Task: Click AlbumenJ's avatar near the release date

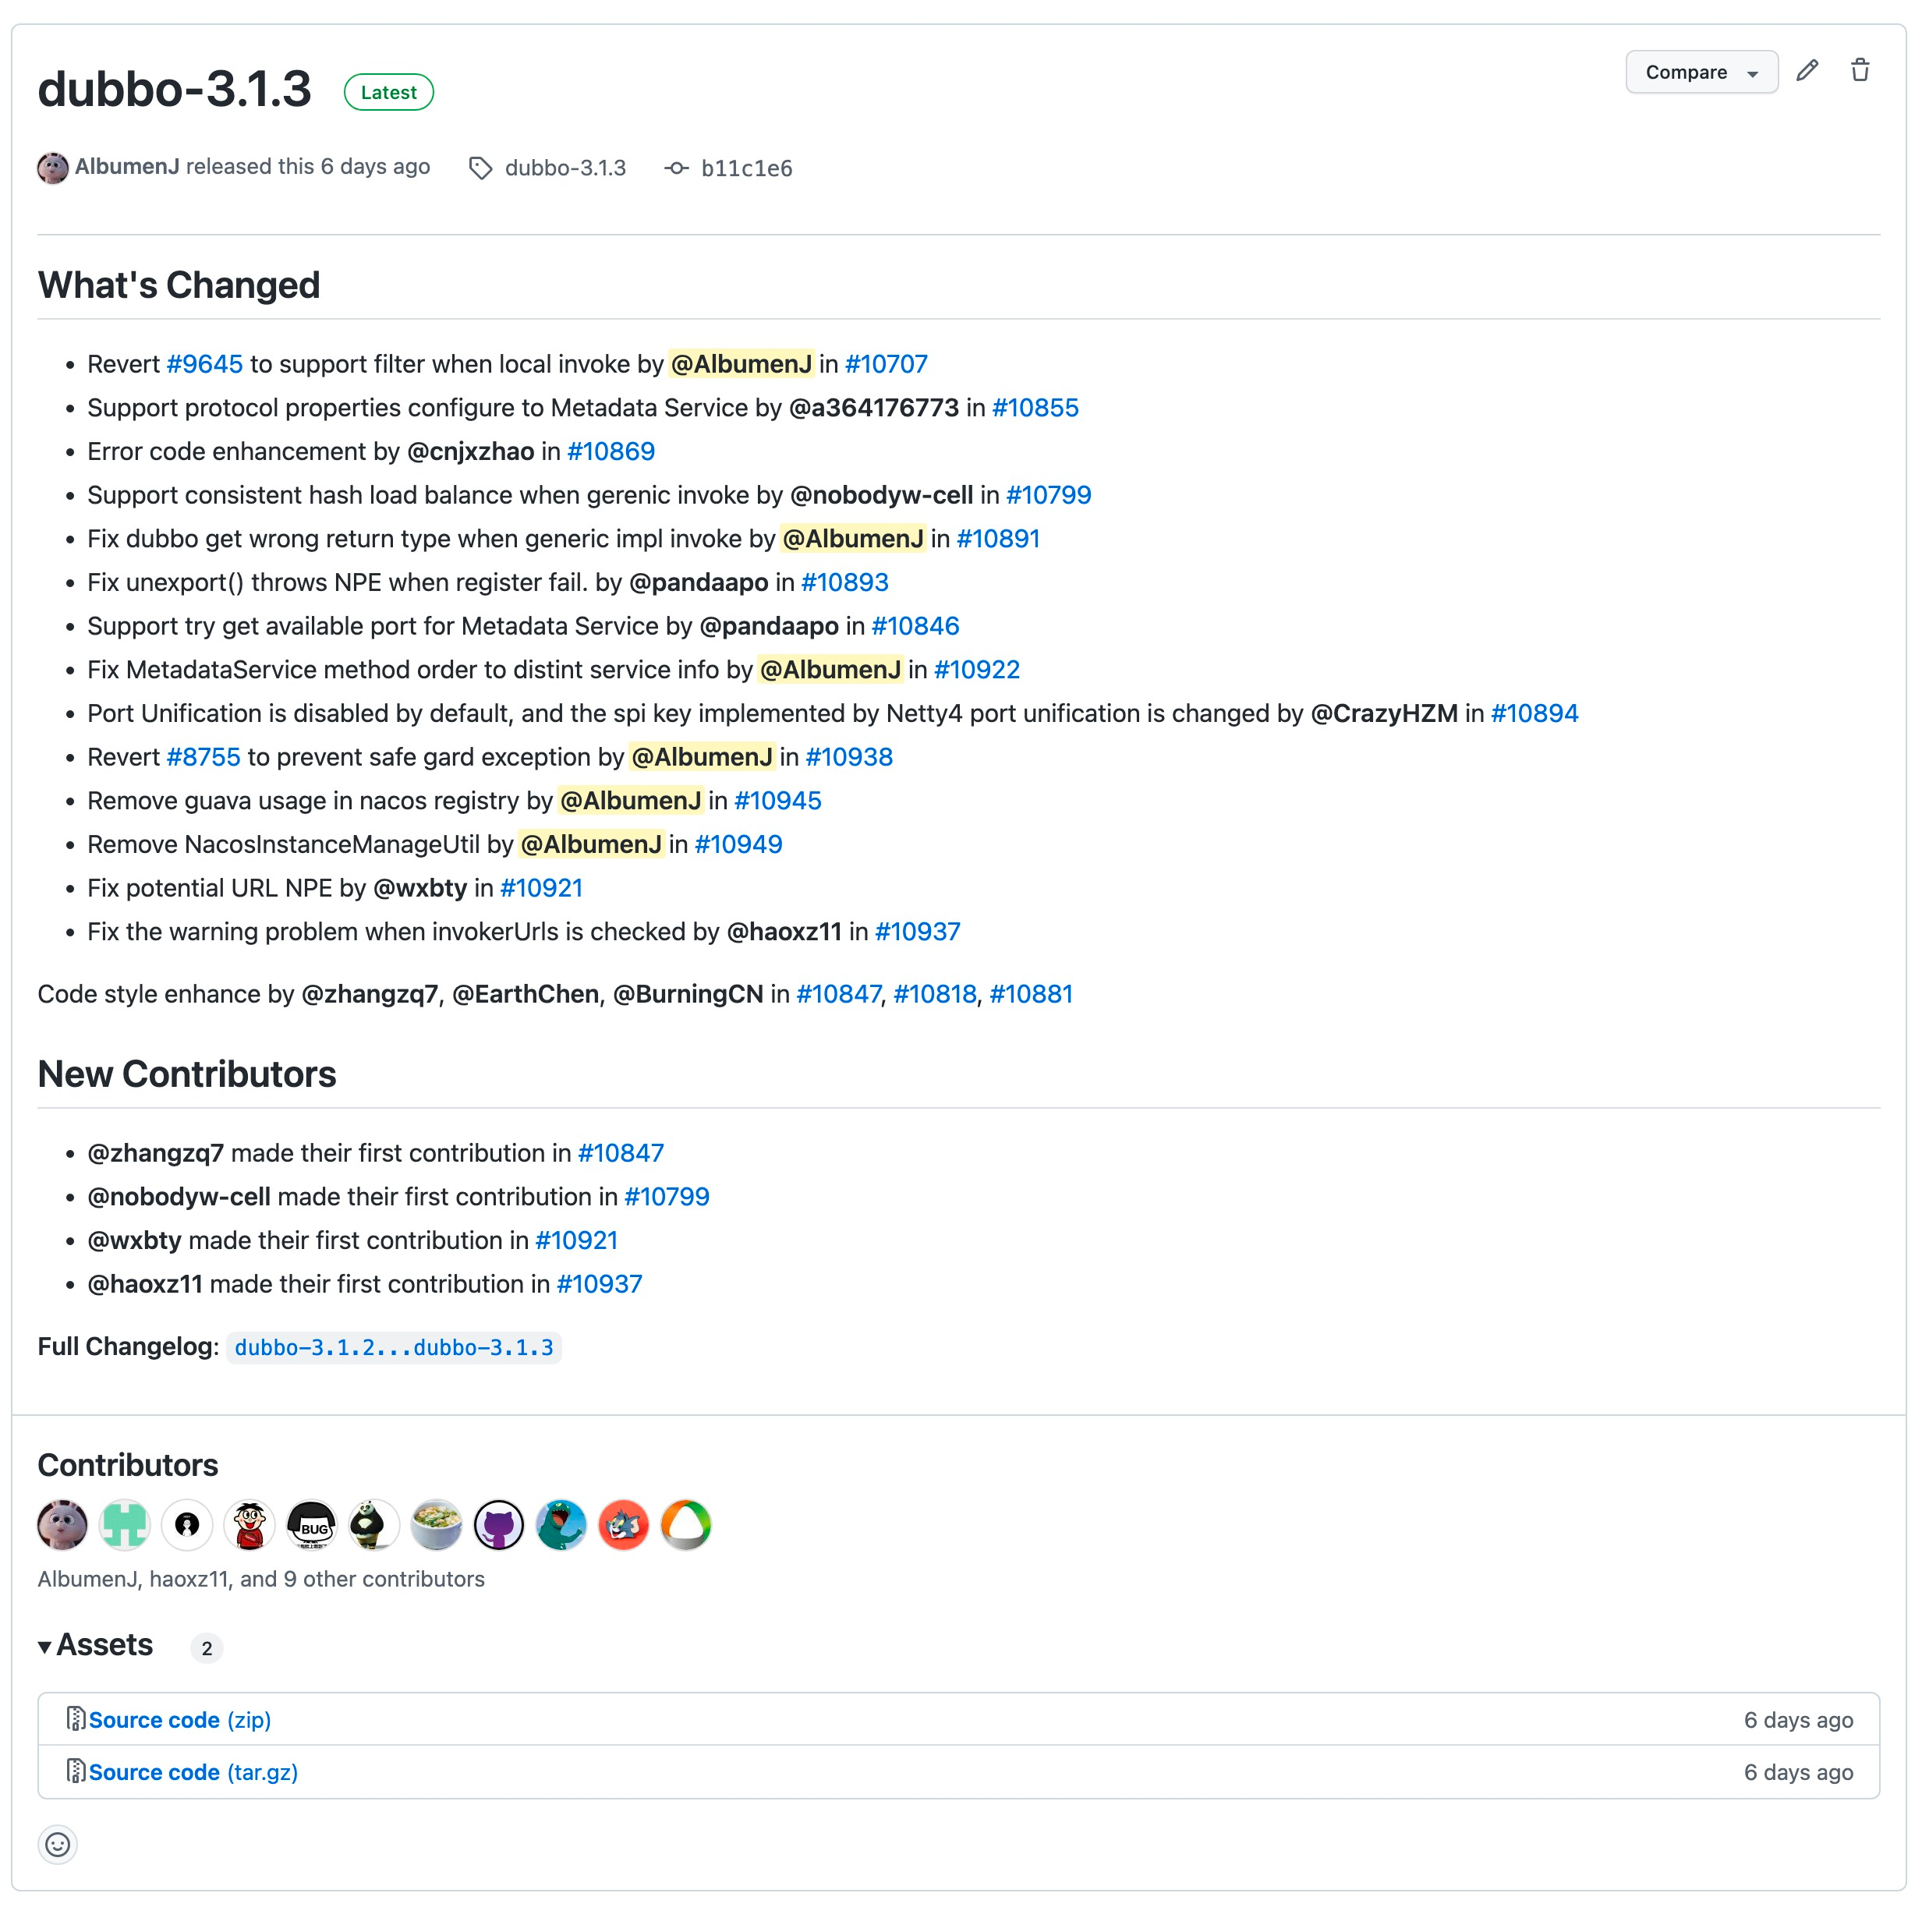Action: pos(52,167)
